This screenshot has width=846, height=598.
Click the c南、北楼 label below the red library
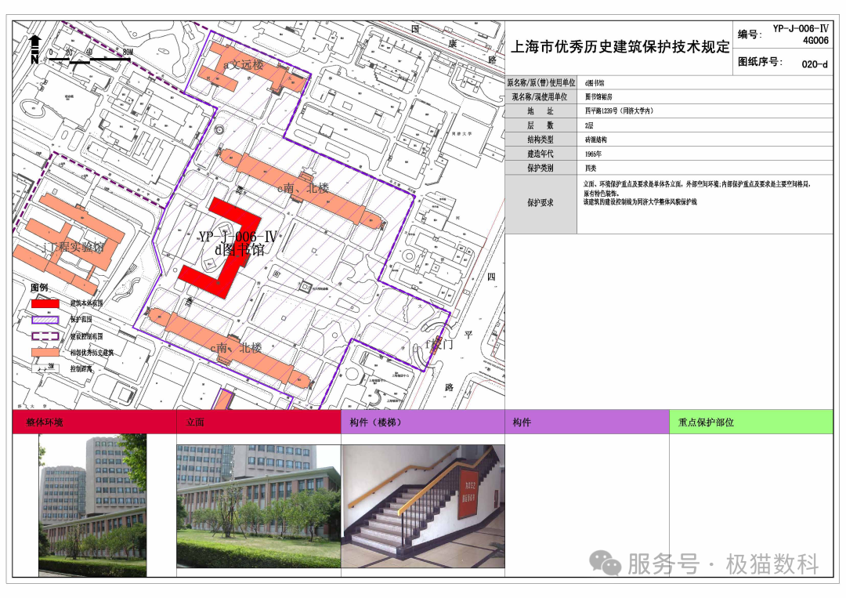point(237,348)
